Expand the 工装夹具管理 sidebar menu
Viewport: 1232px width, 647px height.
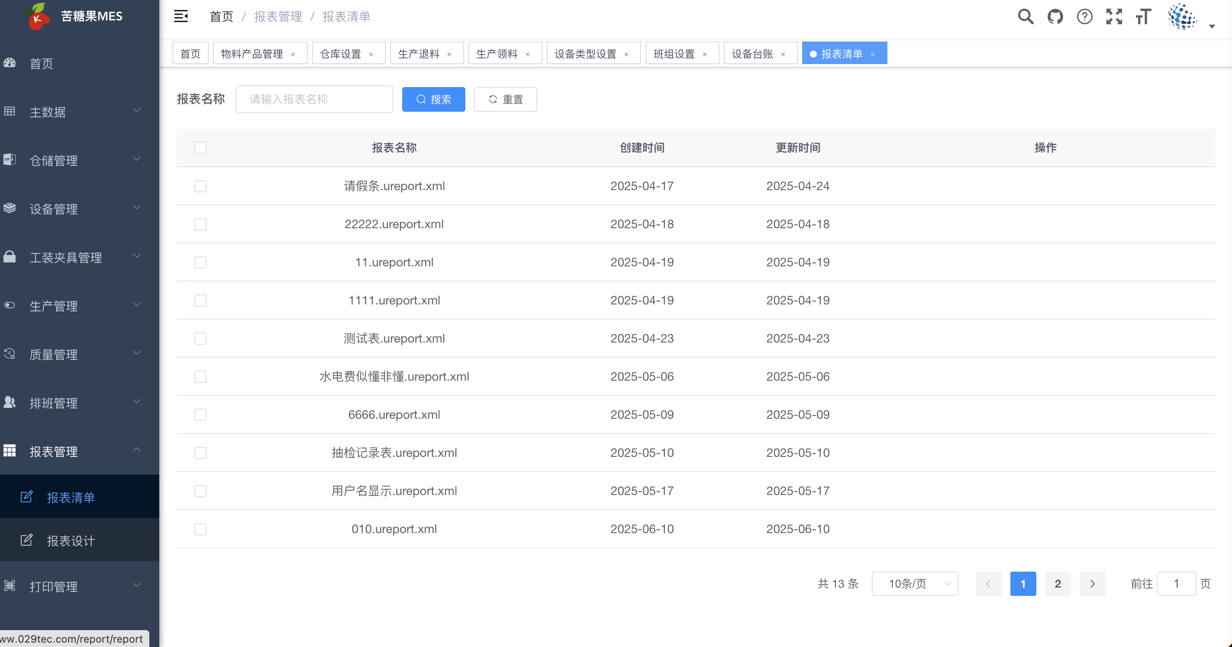(x=79, y=257)
